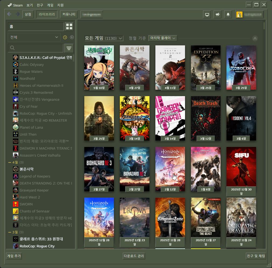Viewport: 272px width, 268px height.
Task: Click Heroes of Hammerwatch II icon
Action: point(16,85)
